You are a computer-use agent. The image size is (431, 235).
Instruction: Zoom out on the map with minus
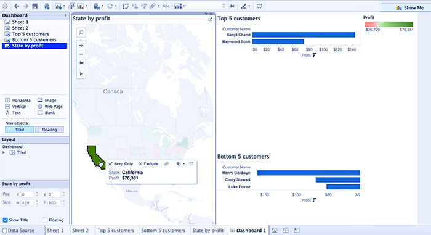(x=81, y=54)
